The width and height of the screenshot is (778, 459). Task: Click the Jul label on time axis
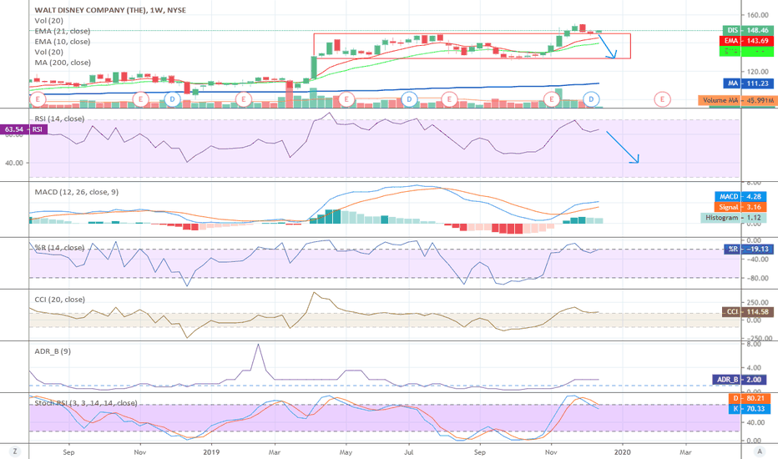pyautogui.click(x=409, y=452)
